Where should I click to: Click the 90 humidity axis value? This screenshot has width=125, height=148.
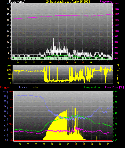click(5, 96)
